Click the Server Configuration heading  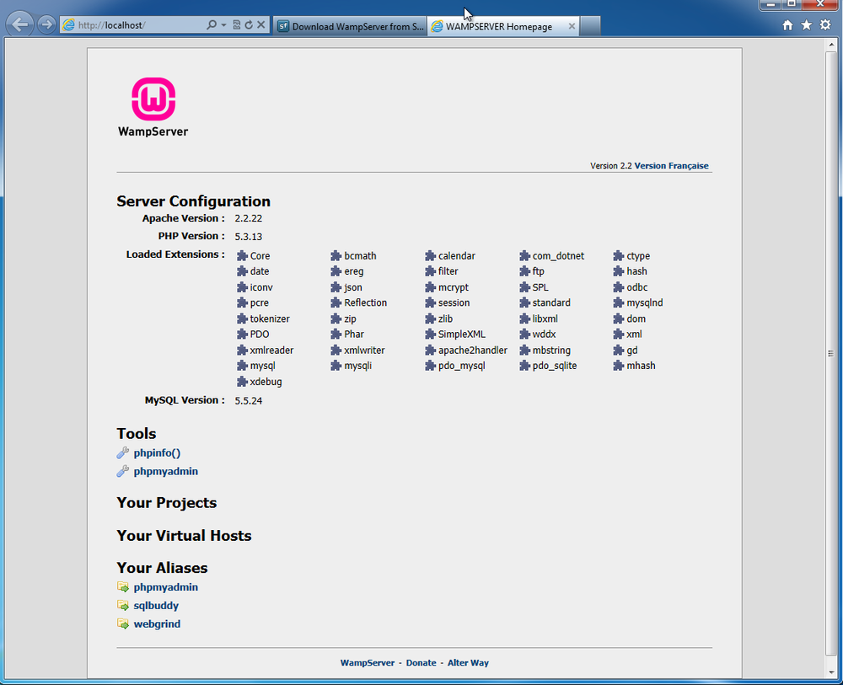click(x=194, y=201)
